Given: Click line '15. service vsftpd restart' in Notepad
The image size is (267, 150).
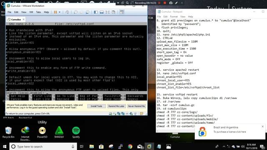Looking at the screenshot, I should (177, 95).
